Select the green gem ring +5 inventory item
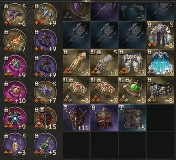The width and height of the screenshot is (176, 160). [x=132, y=90]
